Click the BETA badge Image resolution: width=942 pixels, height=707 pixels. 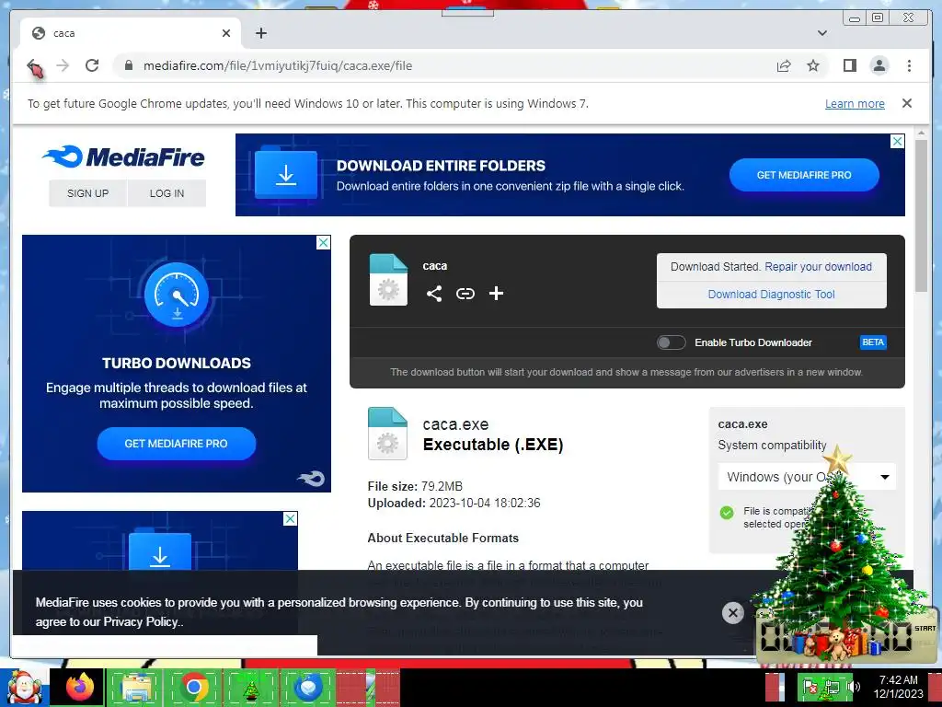click(x=873, y=342)
